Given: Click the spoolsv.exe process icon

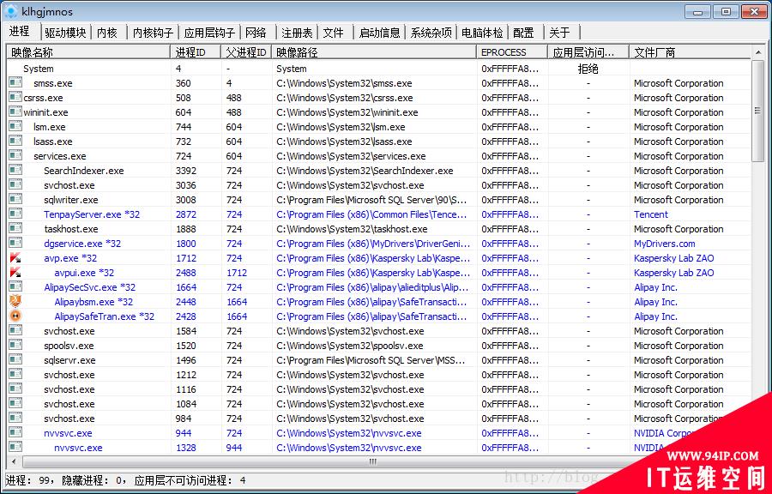Looking at the screenshot, I should 15,345.
